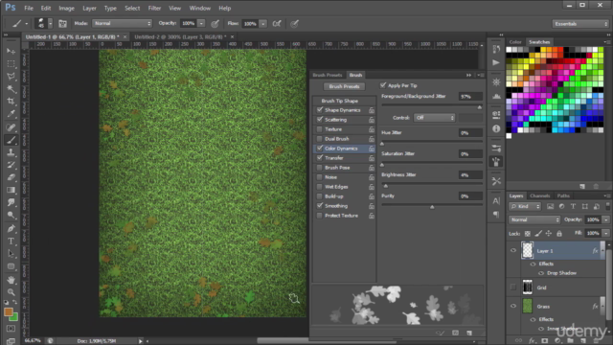Viewport: 613px width, 345px height.
Task: Open the Essentials workspace dropdown
Action: click(x=580, y=24)
